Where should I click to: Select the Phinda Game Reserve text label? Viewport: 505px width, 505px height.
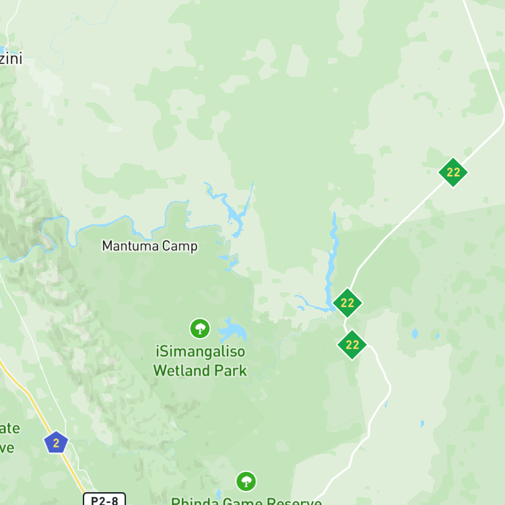246,501
